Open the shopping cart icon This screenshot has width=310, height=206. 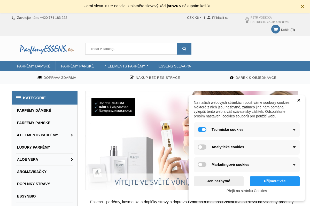tap(276, 29)
